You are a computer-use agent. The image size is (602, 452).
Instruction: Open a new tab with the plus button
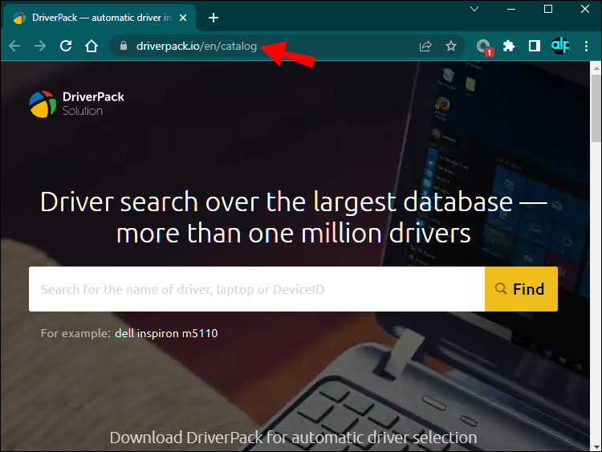(x=214, y=18)
